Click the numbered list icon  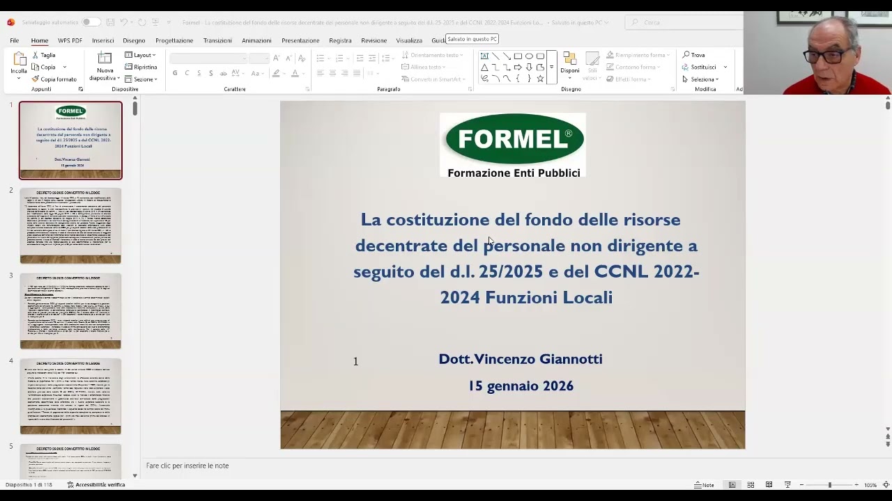click(339, 58)
